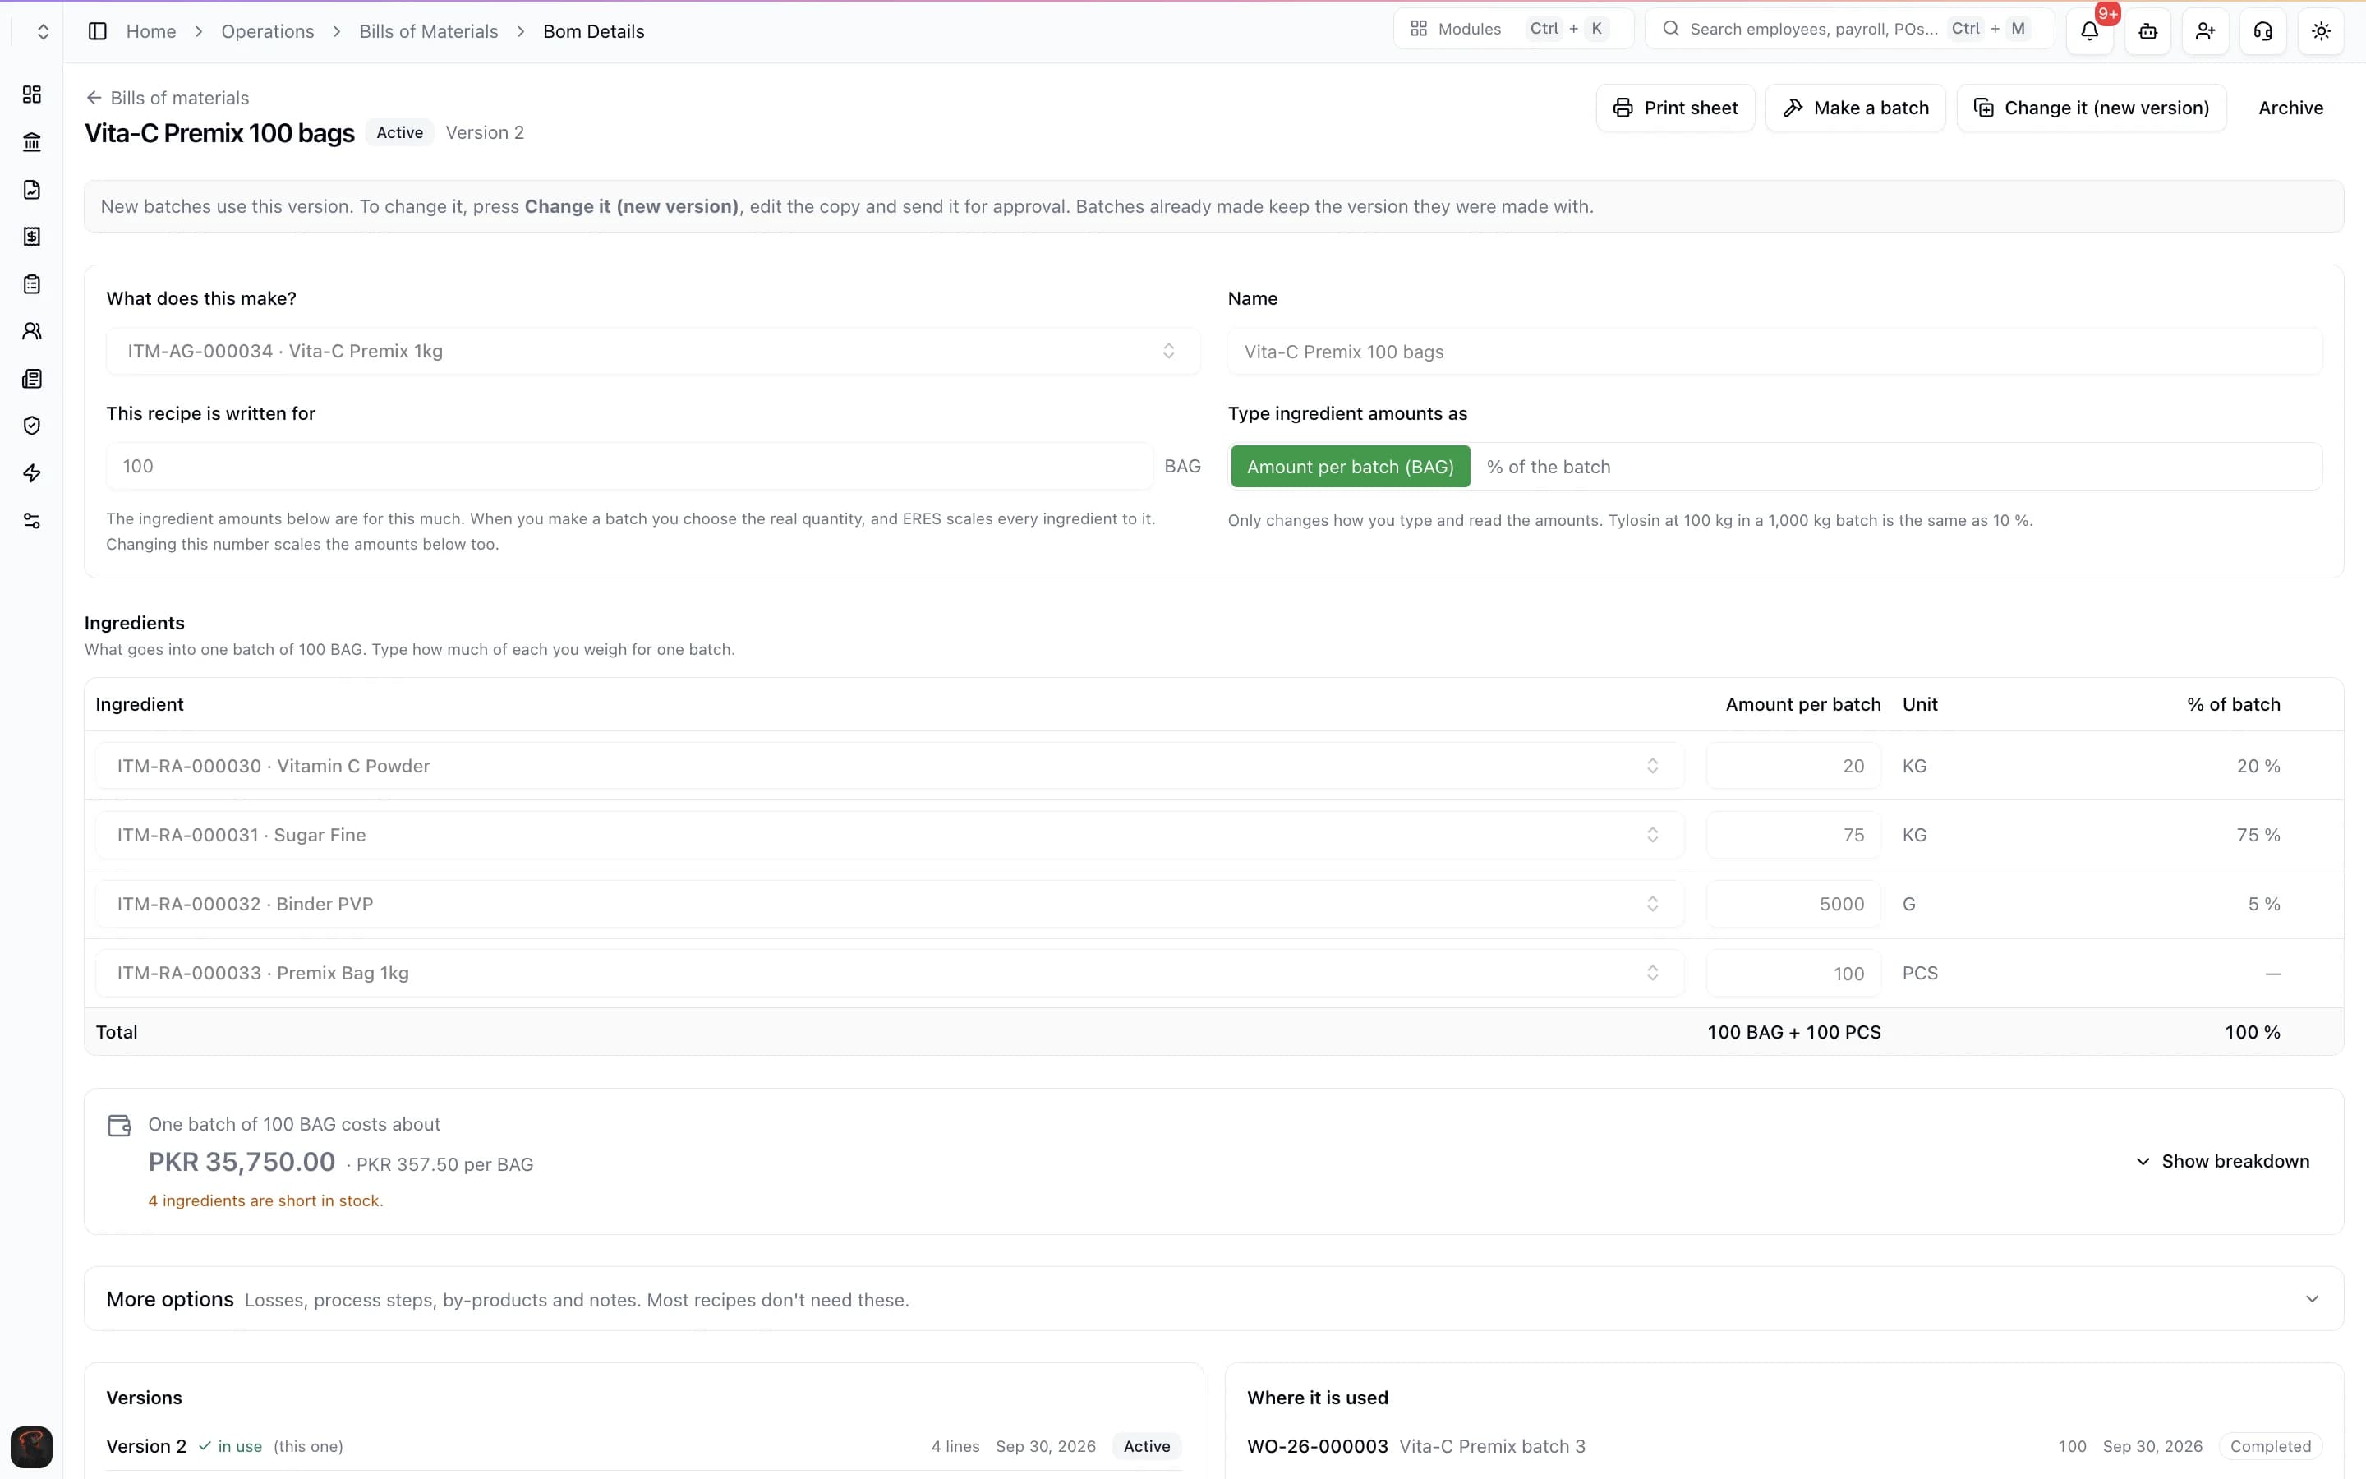Open the Sugar Fine ingredient dropdown
This screenshot has width=2366, height=1479.
pyautogui.click(x=889, y=834)
